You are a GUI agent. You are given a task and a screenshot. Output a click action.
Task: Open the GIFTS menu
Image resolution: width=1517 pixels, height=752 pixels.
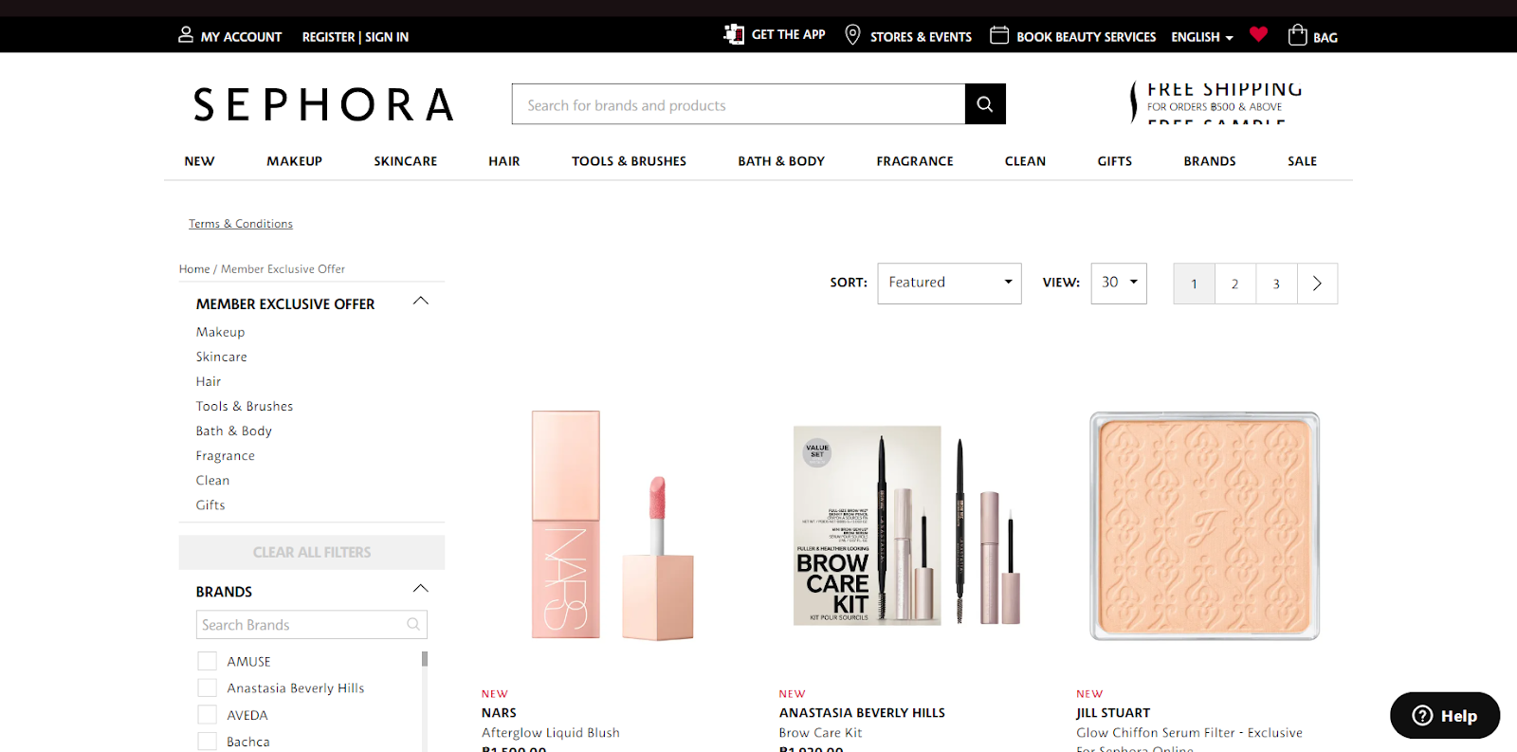click(1115, 161)
